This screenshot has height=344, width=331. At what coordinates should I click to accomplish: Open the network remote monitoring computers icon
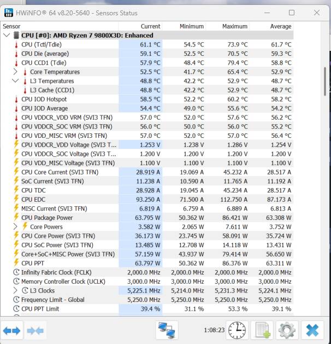(x=167, y=330)
